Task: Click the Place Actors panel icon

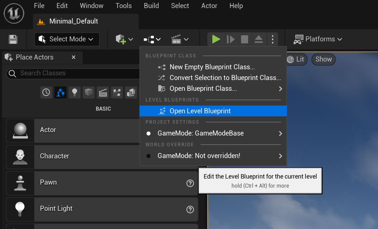Action: (x=9, y=57)
